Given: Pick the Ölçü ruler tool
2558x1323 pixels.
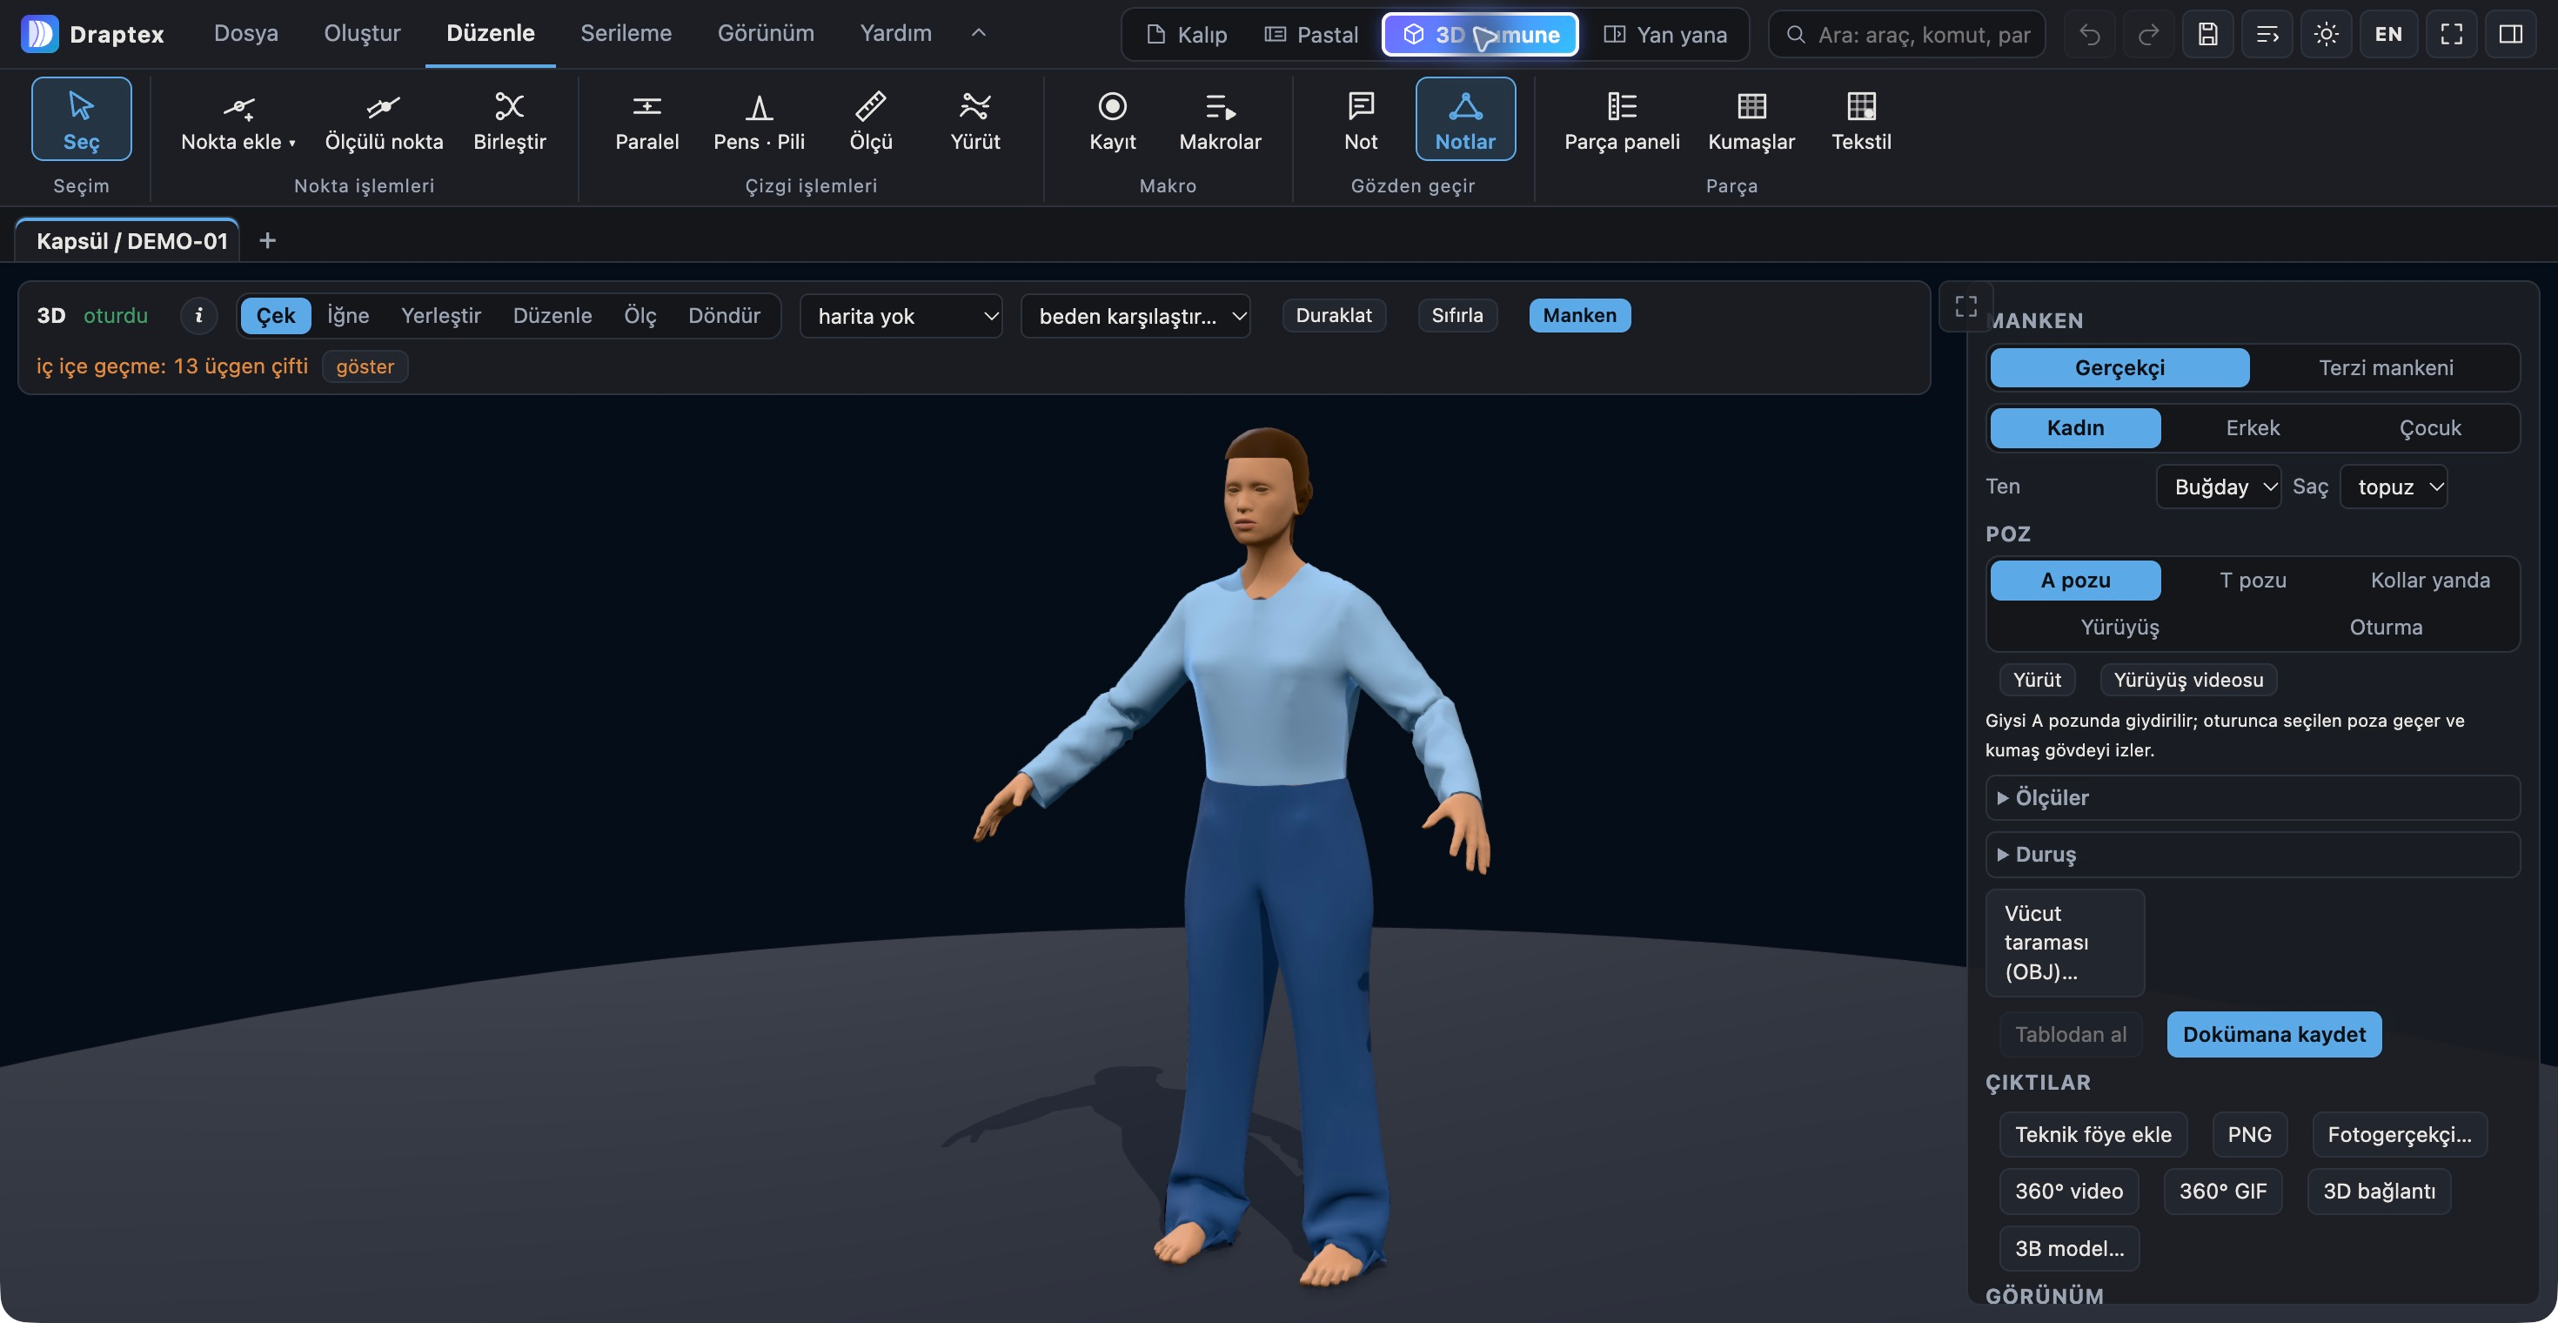Looking at the screenshot, I should [871, 118].
